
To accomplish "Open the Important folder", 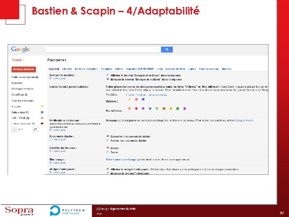I will (17, 83).
